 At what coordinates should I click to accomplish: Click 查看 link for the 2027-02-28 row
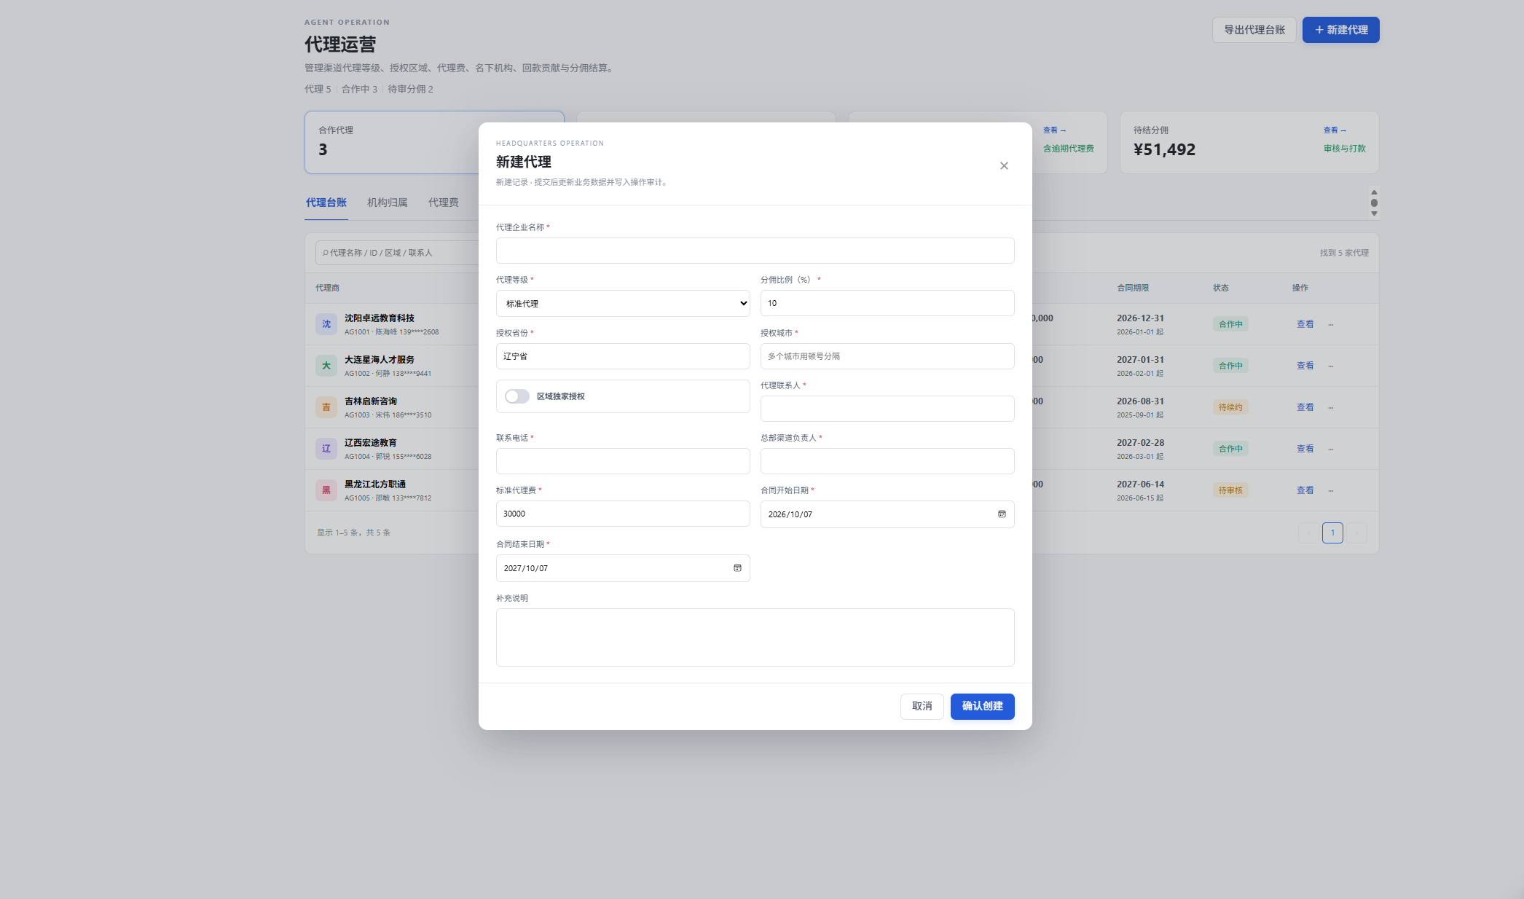click(1305, 449)
